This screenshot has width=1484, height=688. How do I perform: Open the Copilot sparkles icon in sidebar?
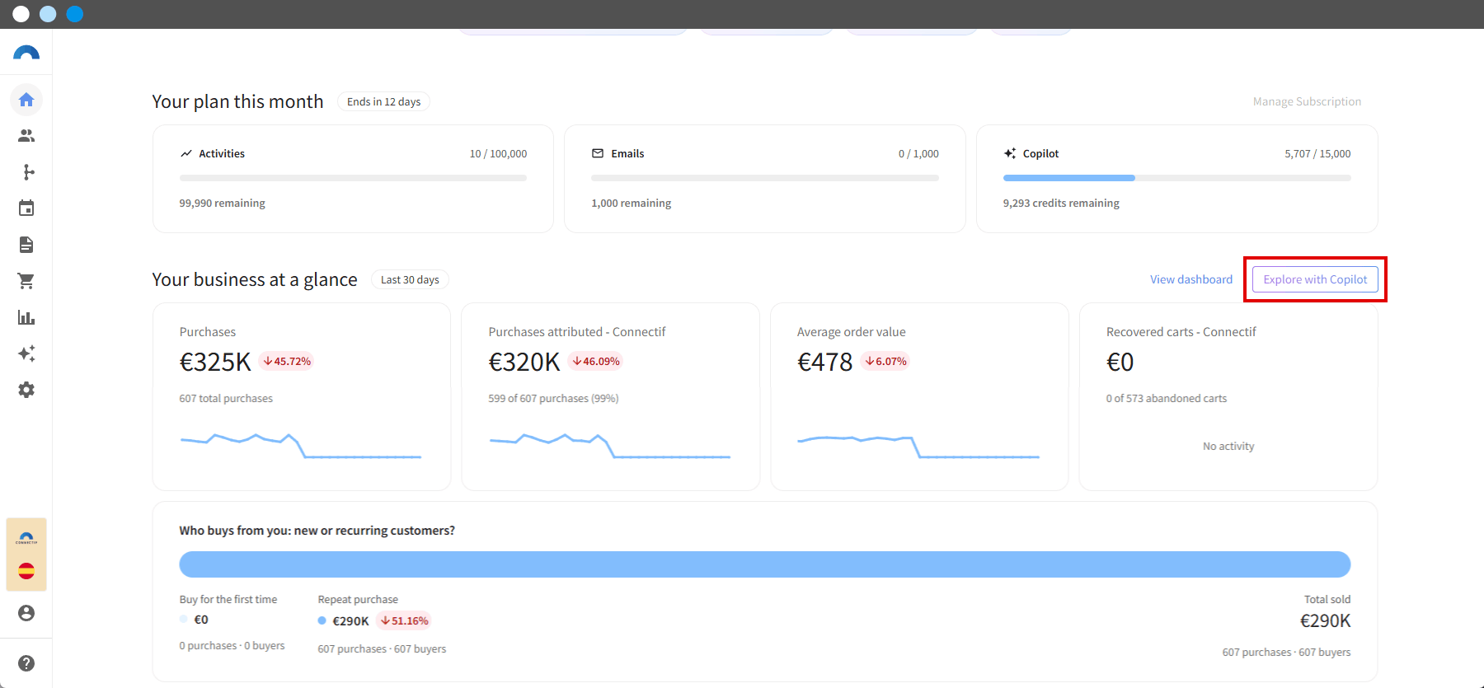(x=26, y=353)
